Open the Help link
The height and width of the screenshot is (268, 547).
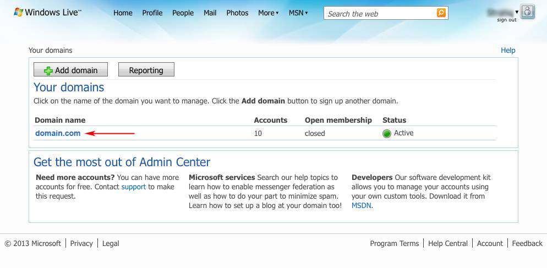[508, 50]
